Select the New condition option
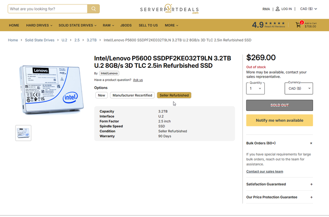The height and width of the screenshot is (217, 329). 101,95
